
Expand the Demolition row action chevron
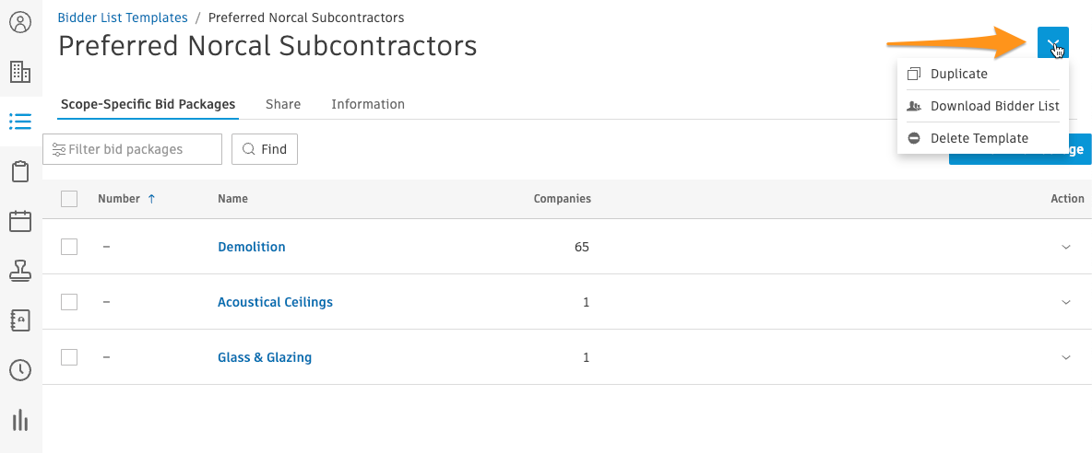(x=1066, y=247)
